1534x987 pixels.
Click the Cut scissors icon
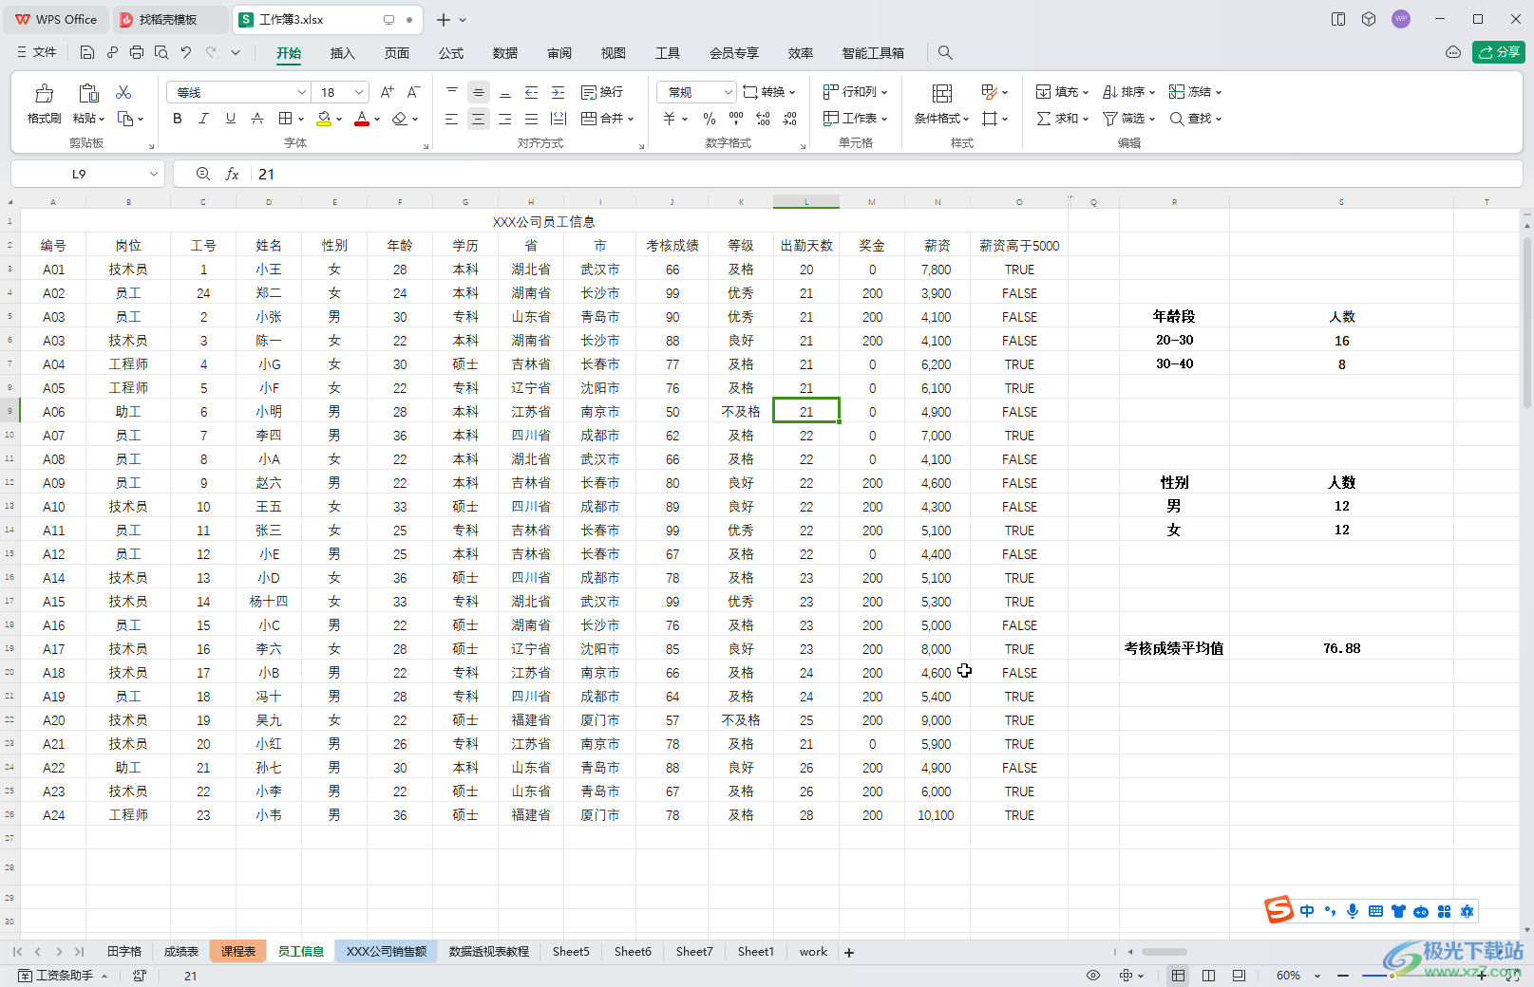[123, 92]
